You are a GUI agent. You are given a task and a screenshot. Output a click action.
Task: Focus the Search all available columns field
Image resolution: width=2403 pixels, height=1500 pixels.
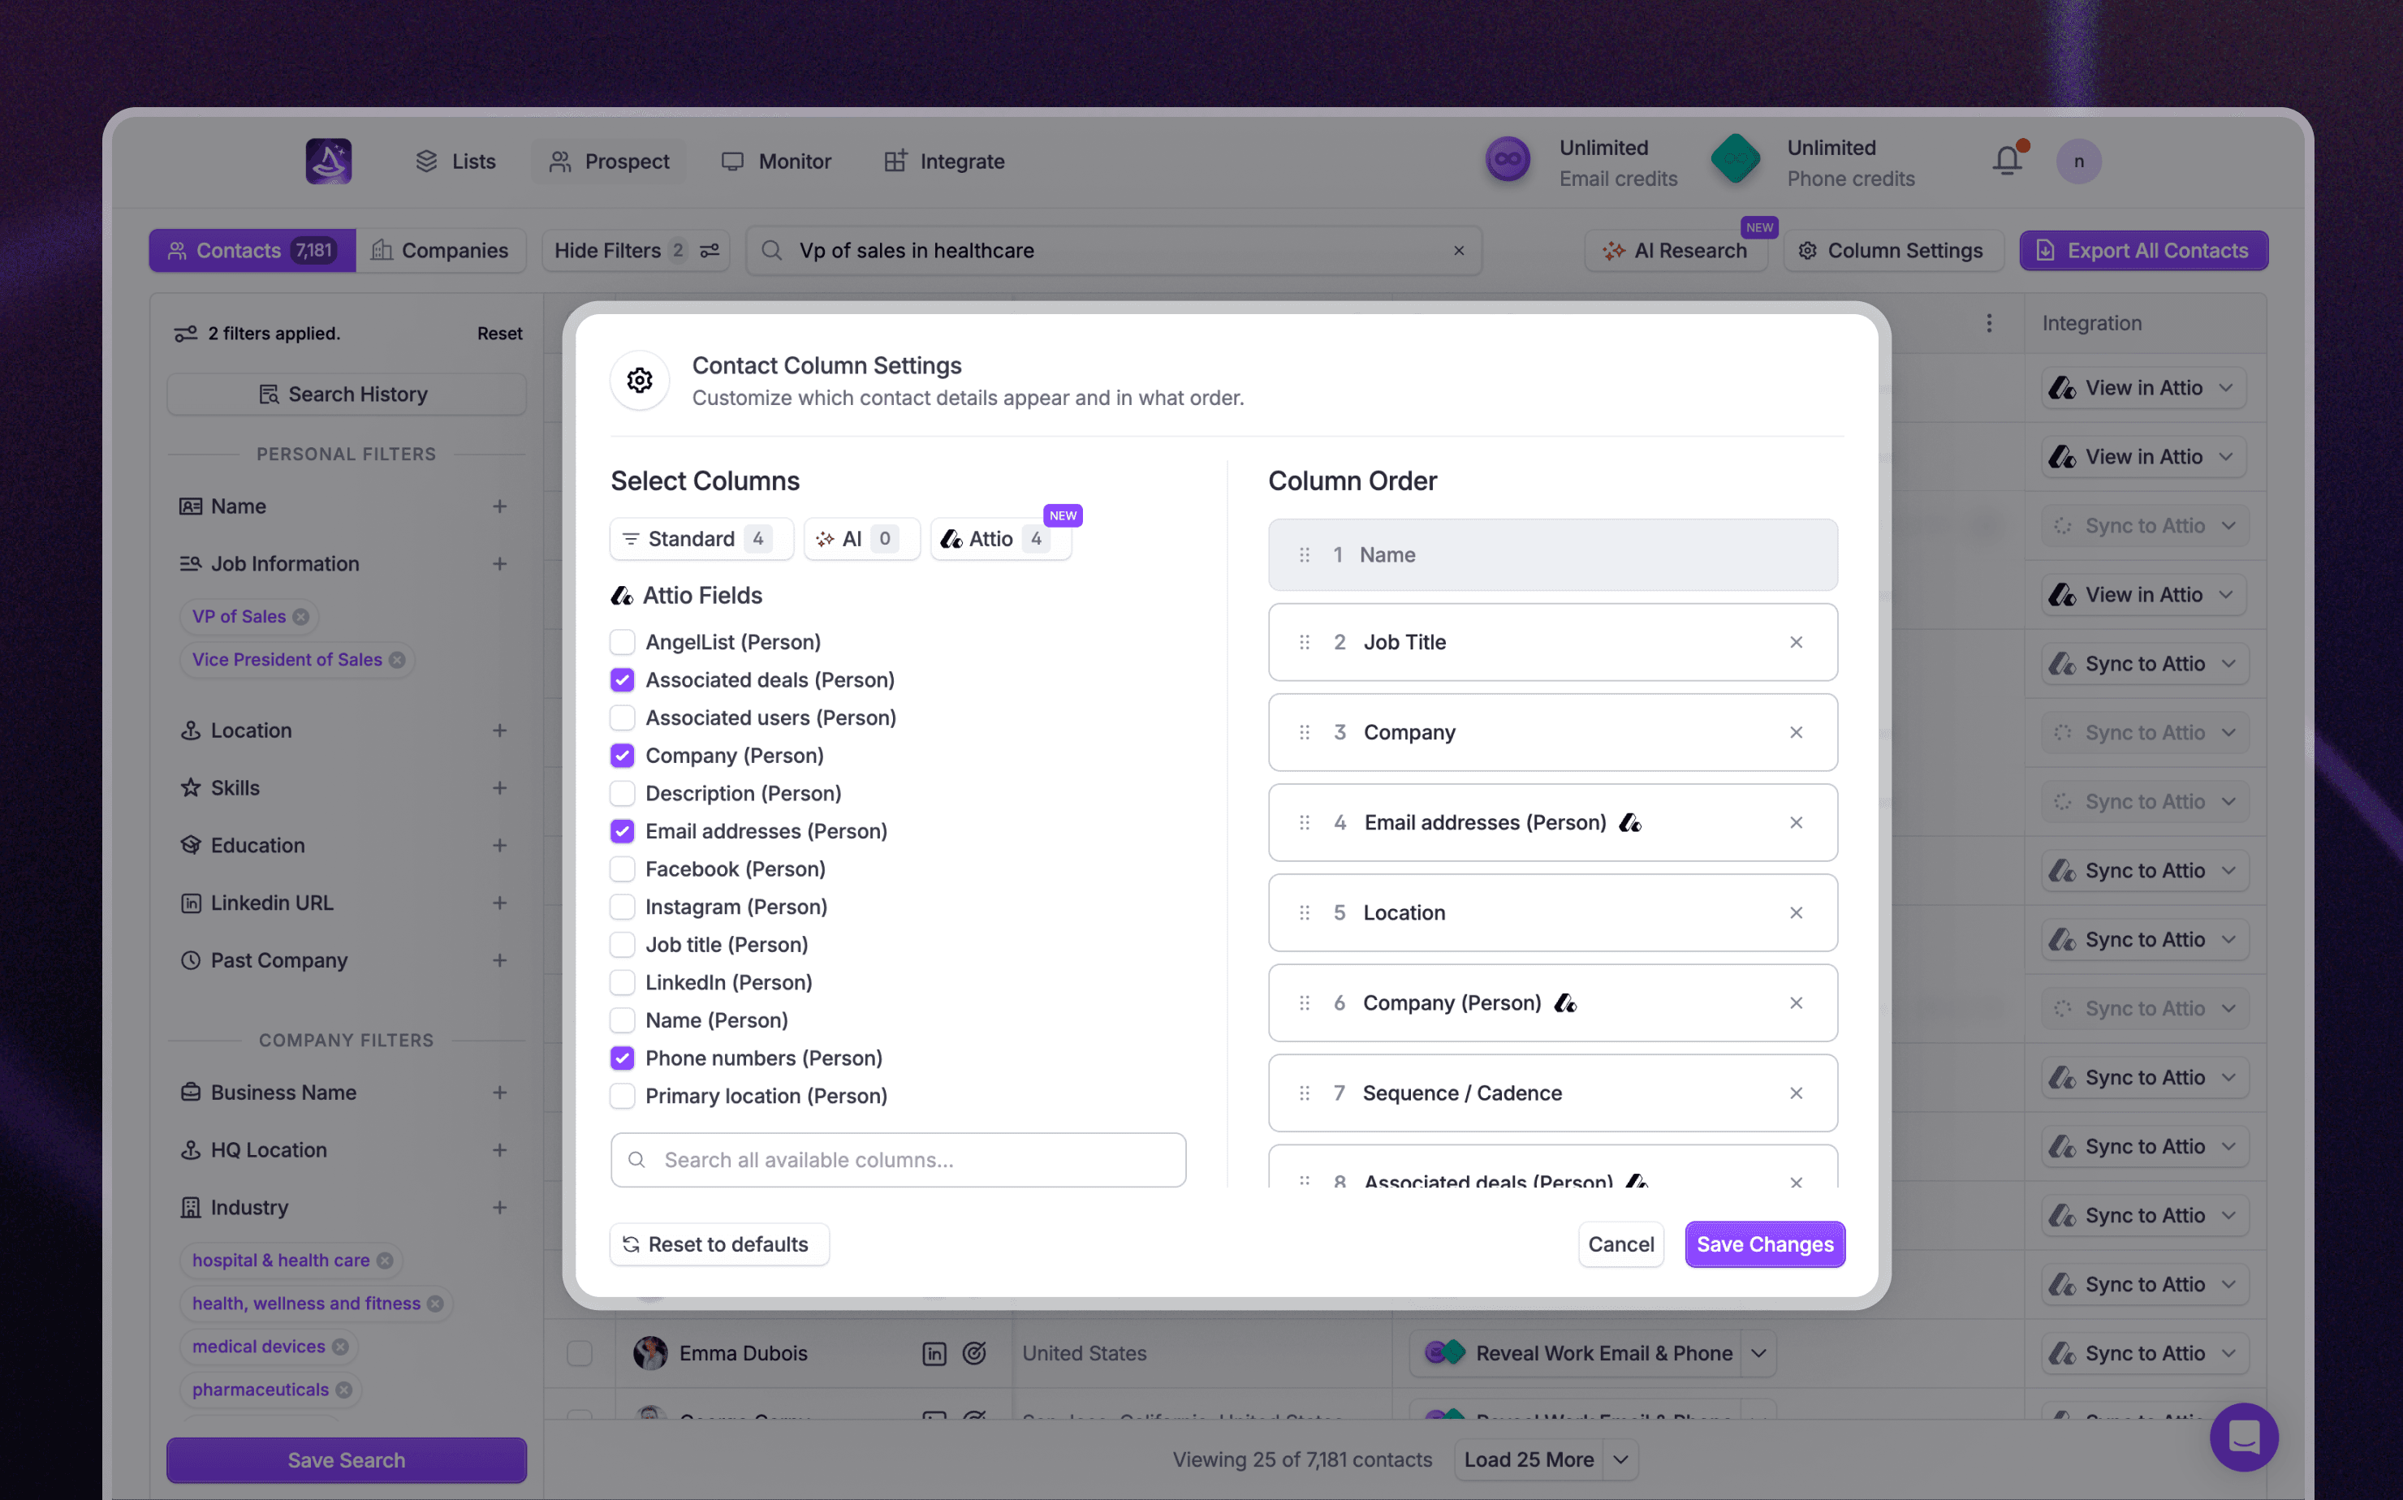pos(898,1161)
